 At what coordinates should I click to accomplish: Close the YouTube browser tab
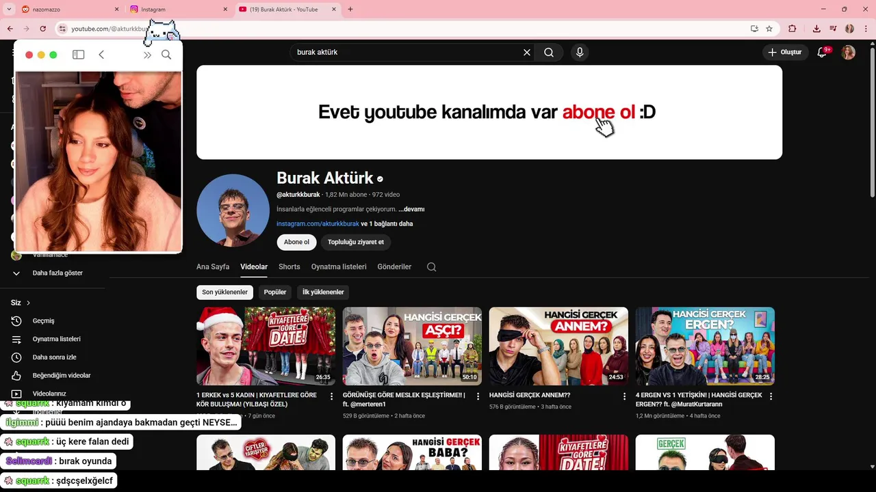click(x=335, y=10)
